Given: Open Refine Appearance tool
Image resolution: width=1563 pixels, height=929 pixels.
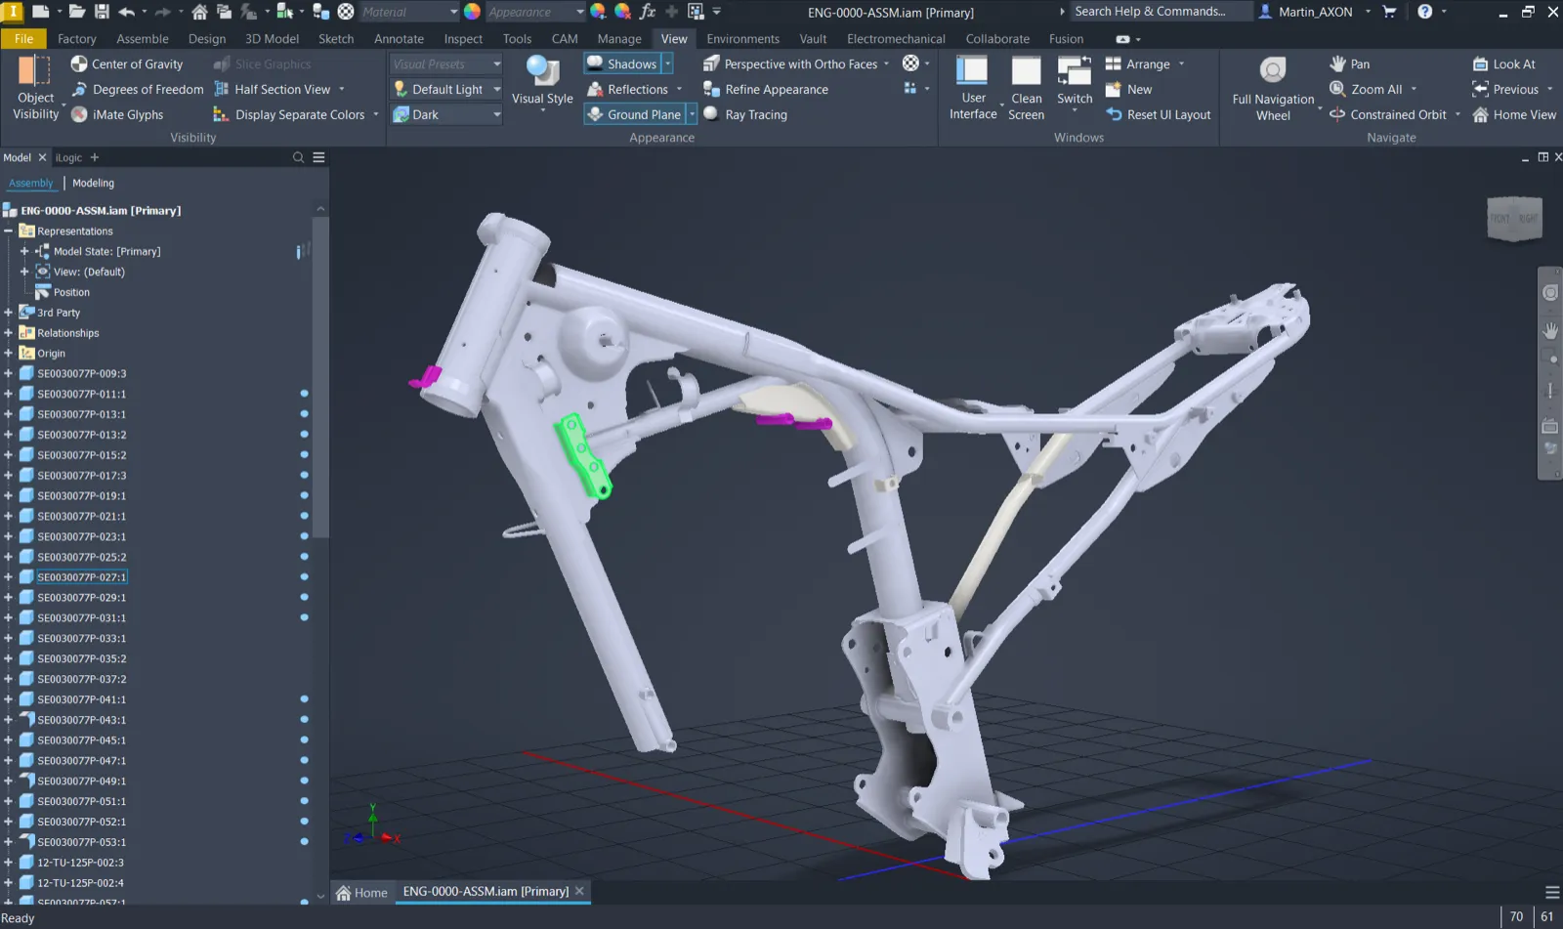Looking at the screenshot, I should pyautogui.click(x=766, y=89).
